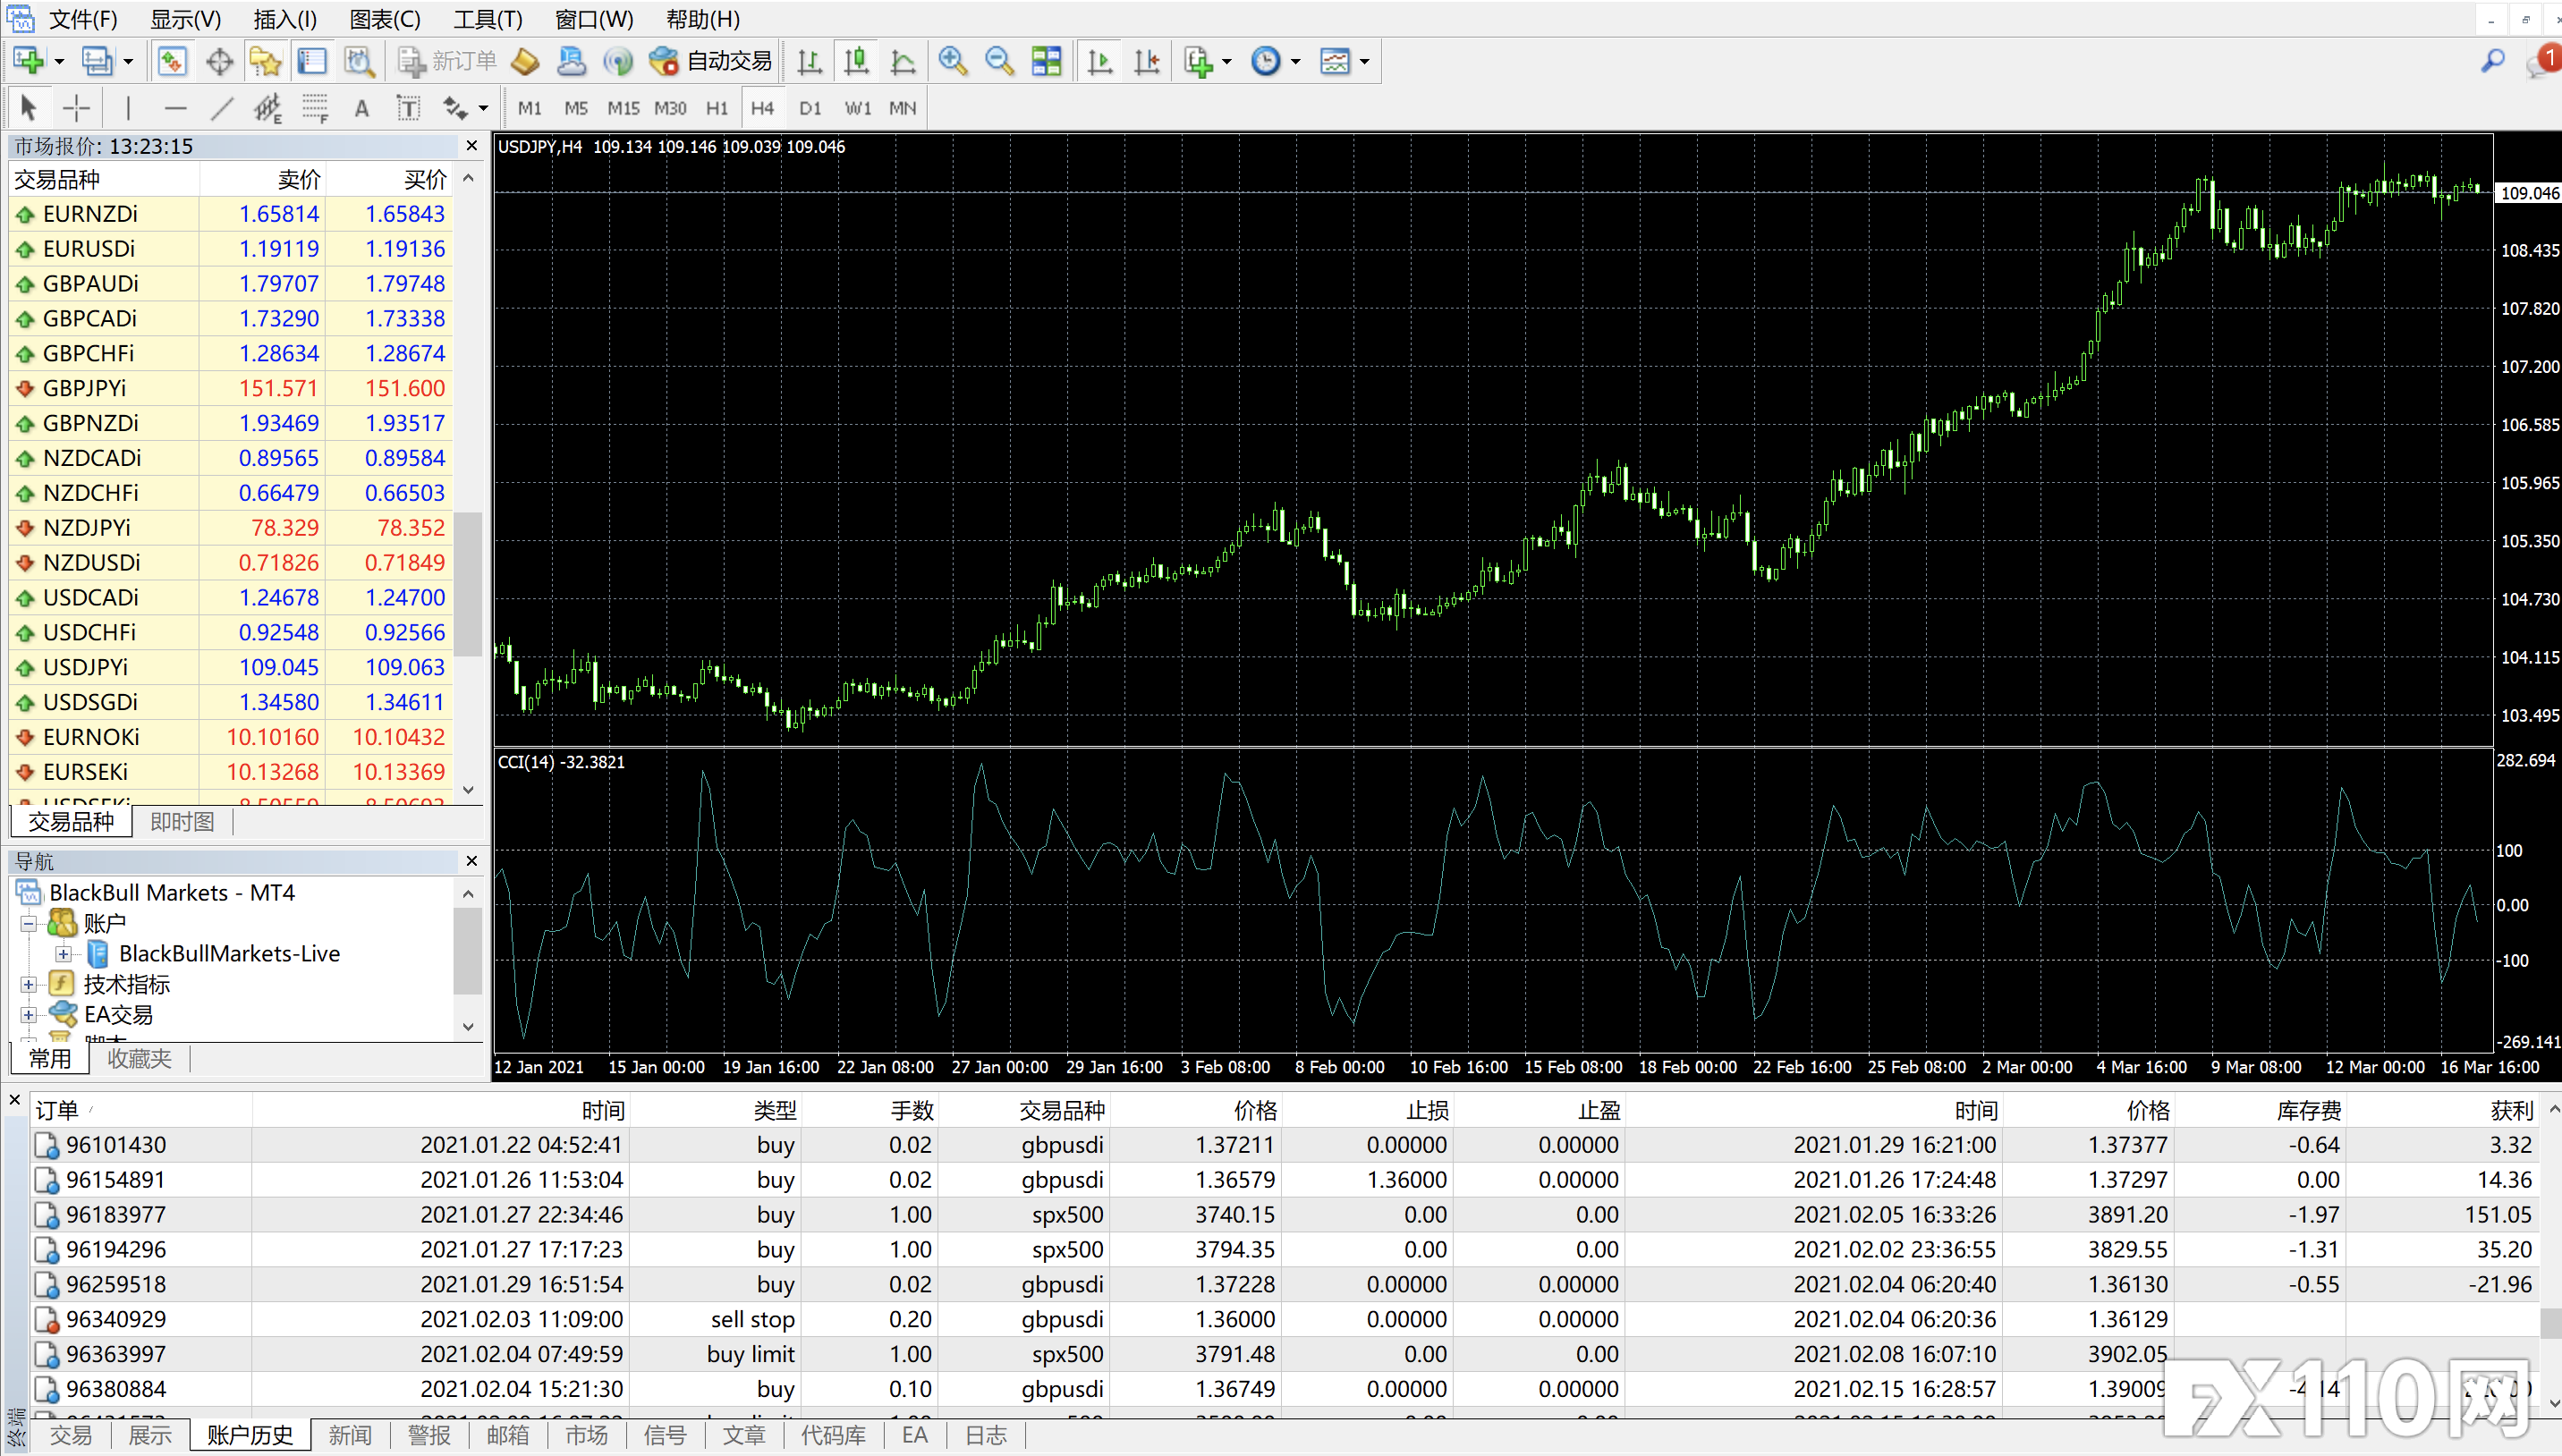Open the indicators list icon
Viewport: 2562px width, 1456px height.
pos(1198,61)
